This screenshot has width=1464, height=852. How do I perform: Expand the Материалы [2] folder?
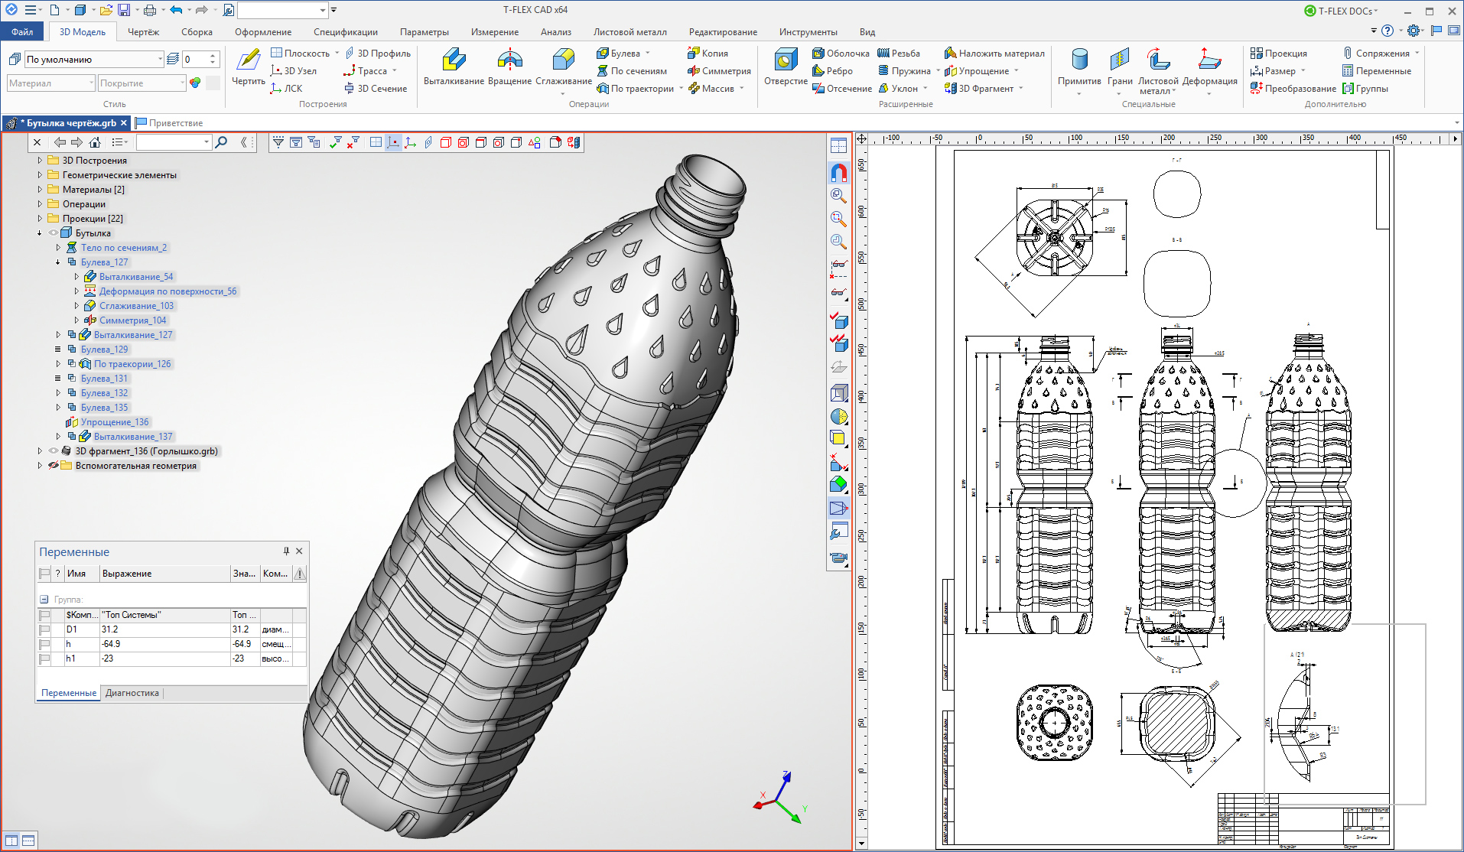pos(40,190)
